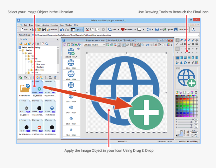Click the Open folder icon in main toolbar
216x168 pixels.
39,30
